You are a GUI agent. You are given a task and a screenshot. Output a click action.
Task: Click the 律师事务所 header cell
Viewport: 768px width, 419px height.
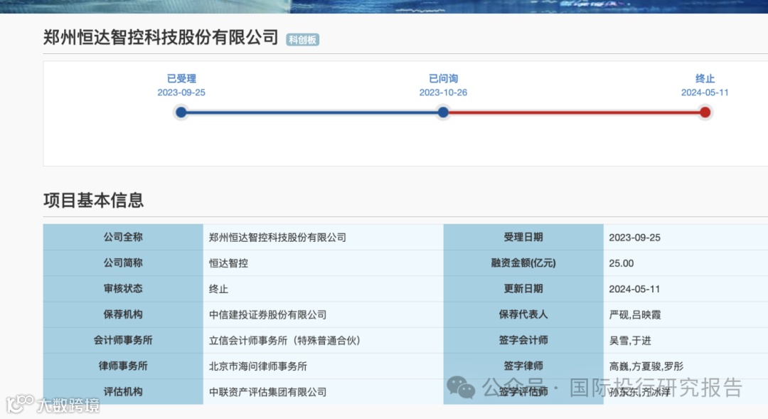click(x=123, y=366)
